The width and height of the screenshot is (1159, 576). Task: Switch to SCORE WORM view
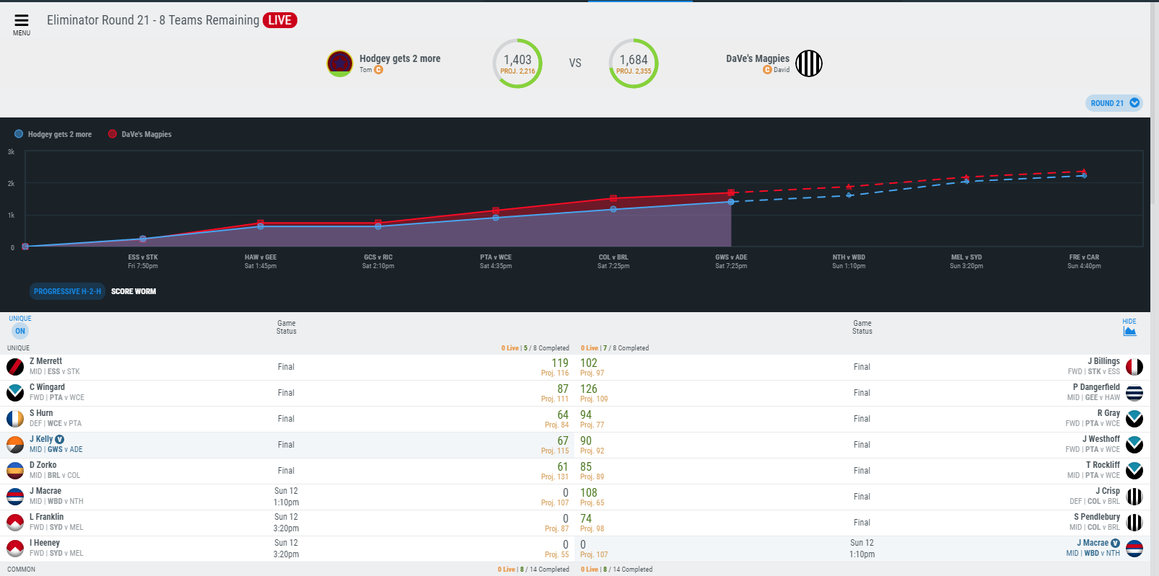tap(134, 291)
